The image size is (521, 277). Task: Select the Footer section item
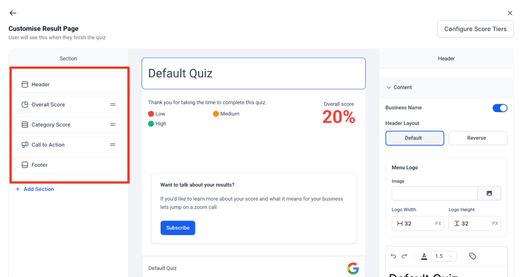[68, 165]
